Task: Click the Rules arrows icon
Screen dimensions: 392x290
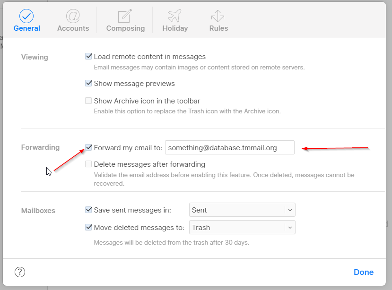Action: coord(218,16)
